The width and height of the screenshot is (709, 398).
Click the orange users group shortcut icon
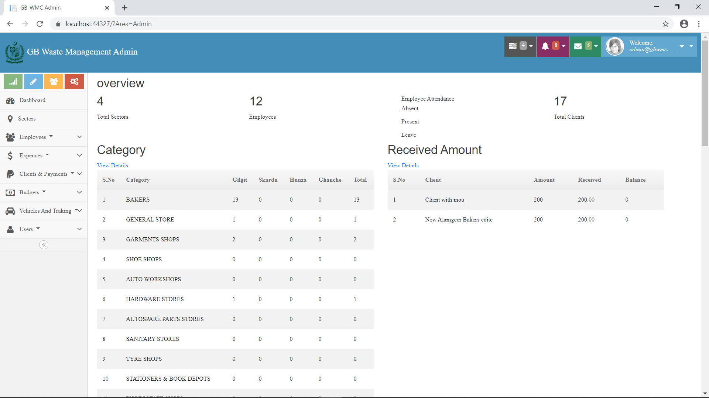pos(54,81)
